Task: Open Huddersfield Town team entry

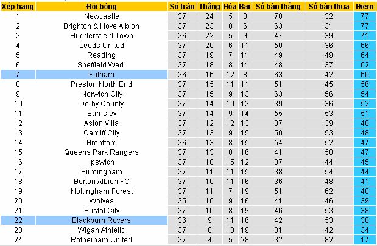Action: click(102, 36)
